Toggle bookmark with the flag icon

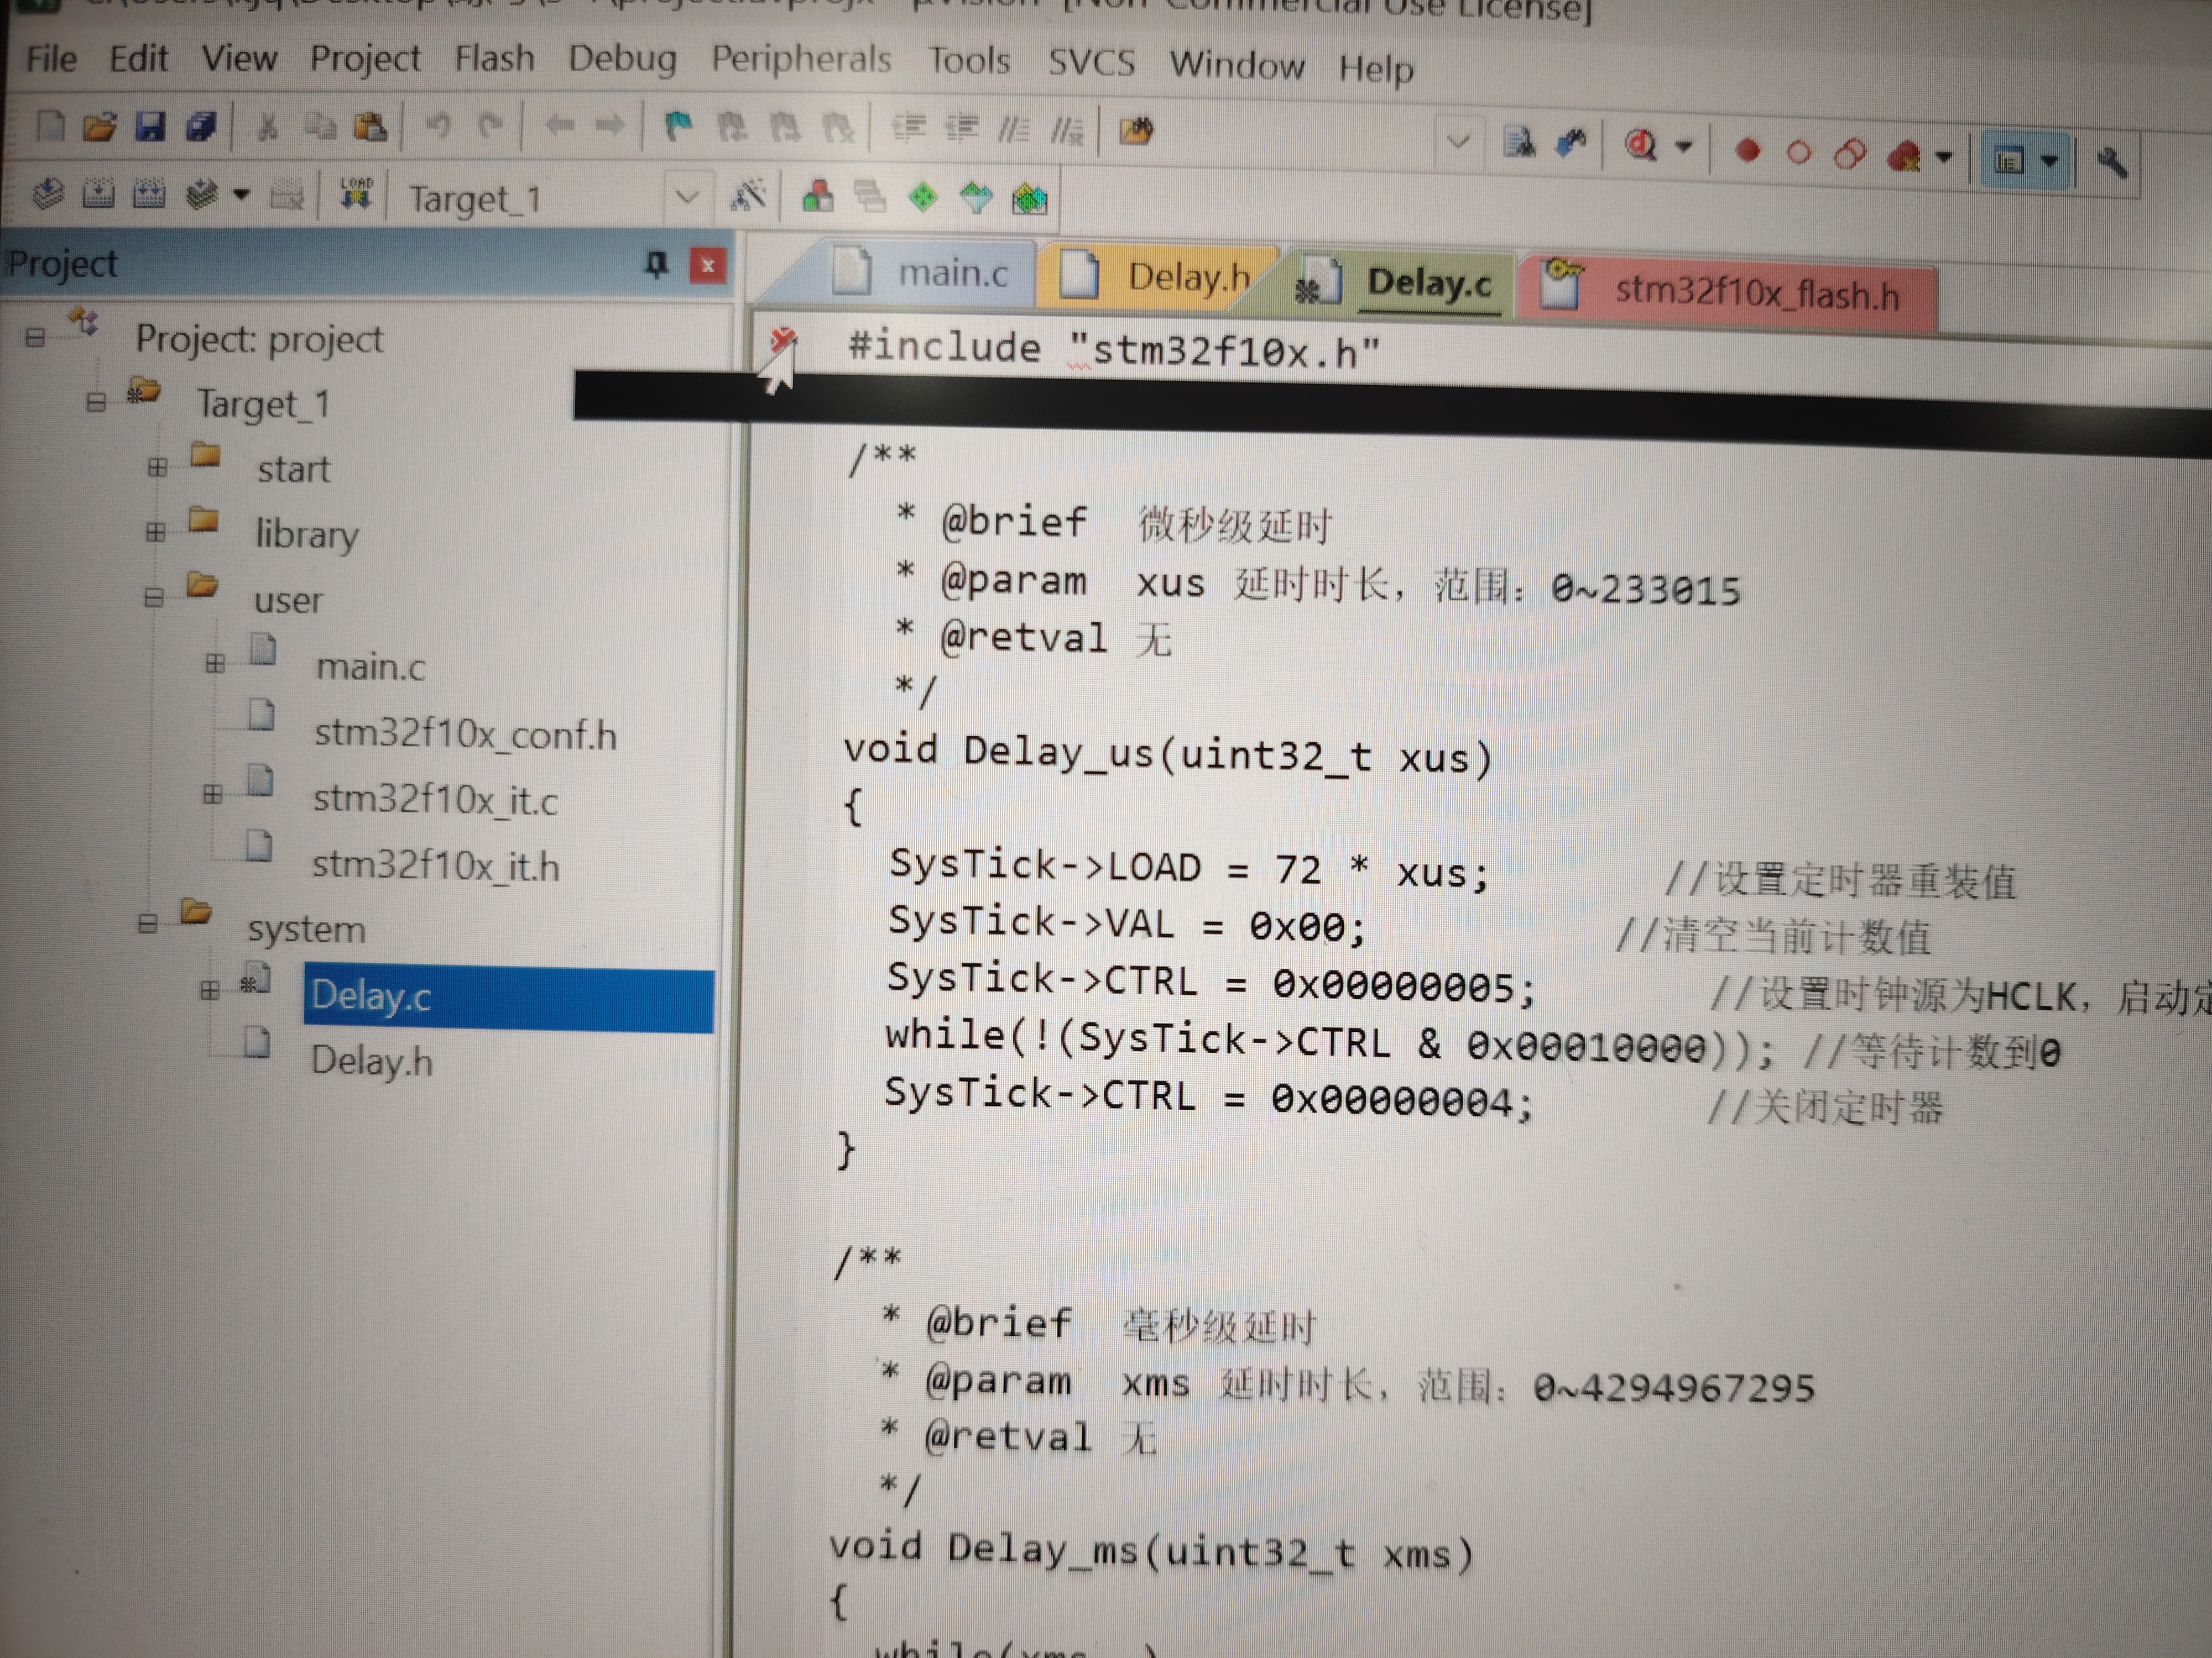[x=678, y=127]
